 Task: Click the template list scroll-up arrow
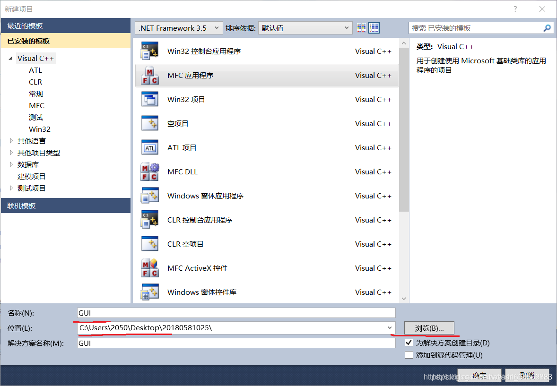[x=403, y=43]
